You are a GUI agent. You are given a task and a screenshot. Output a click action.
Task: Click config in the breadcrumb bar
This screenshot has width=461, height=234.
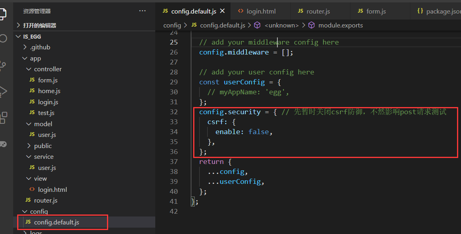(172, 25)
